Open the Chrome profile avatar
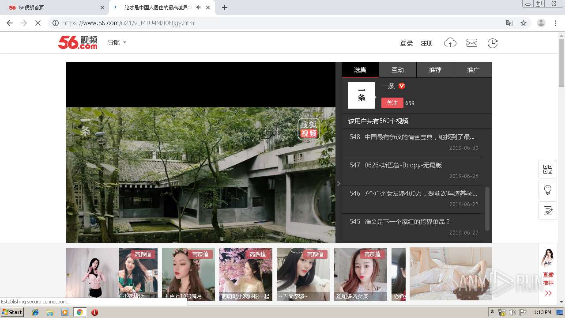The width and height of the screenshot is (565, 318). tap(541, 23)
